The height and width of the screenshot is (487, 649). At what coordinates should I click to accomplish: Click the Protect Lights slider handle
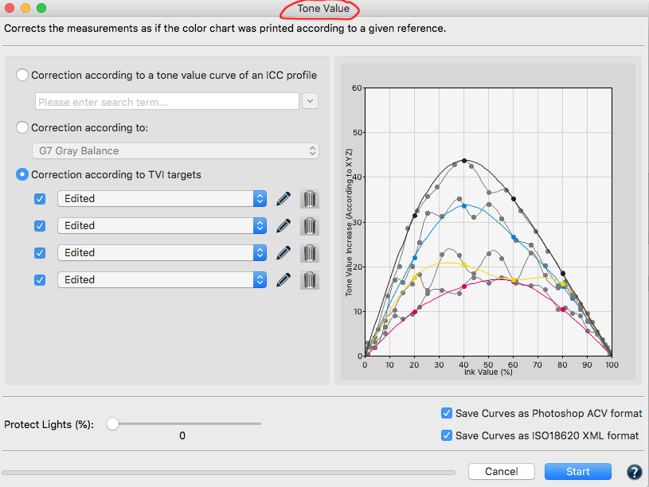click(x=112, y=423)
